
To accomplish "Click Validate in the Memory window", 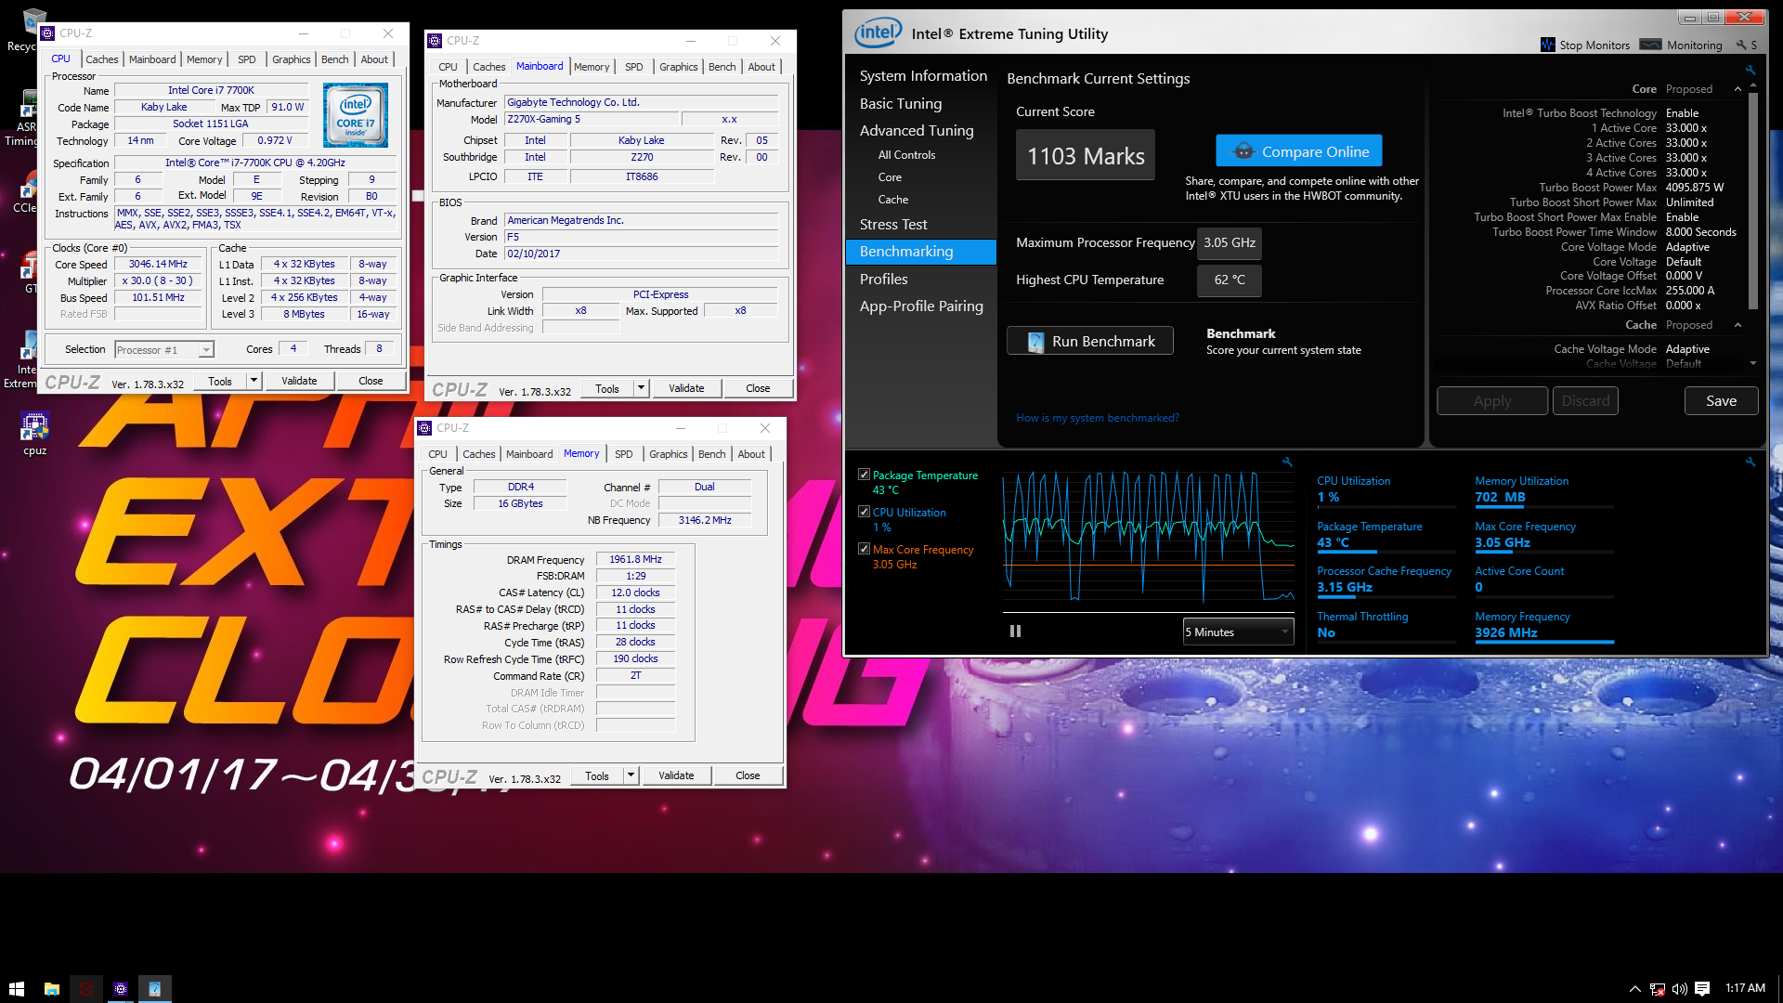I will (x=676, y=775).
